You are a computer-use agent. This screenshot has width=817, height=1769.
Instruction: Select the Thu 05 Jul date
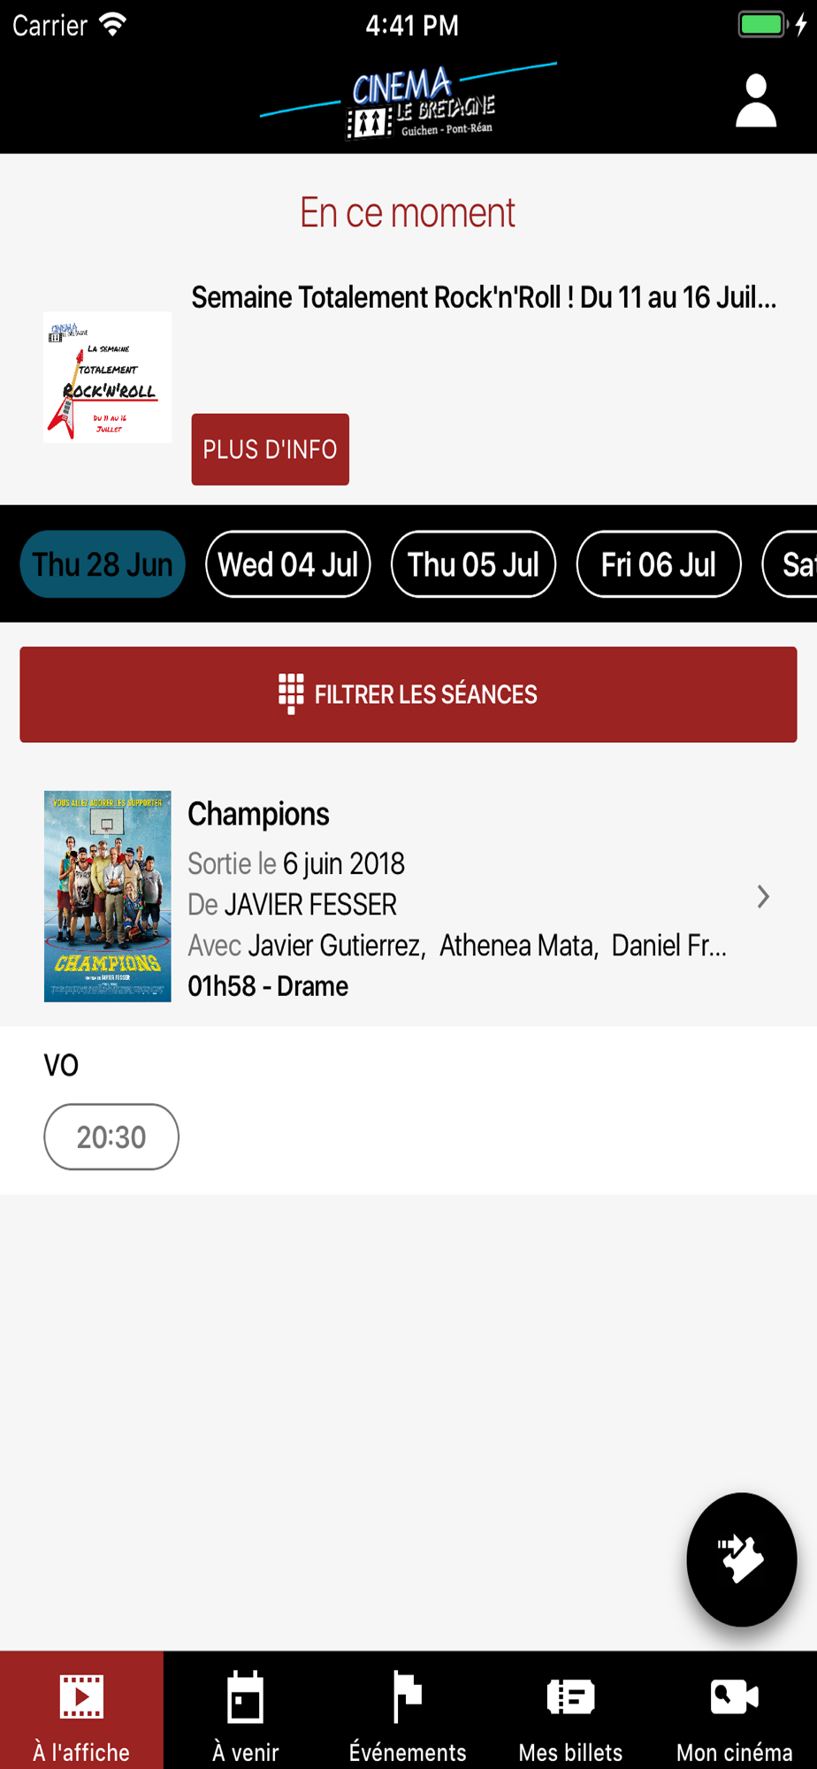click(473, 564)
